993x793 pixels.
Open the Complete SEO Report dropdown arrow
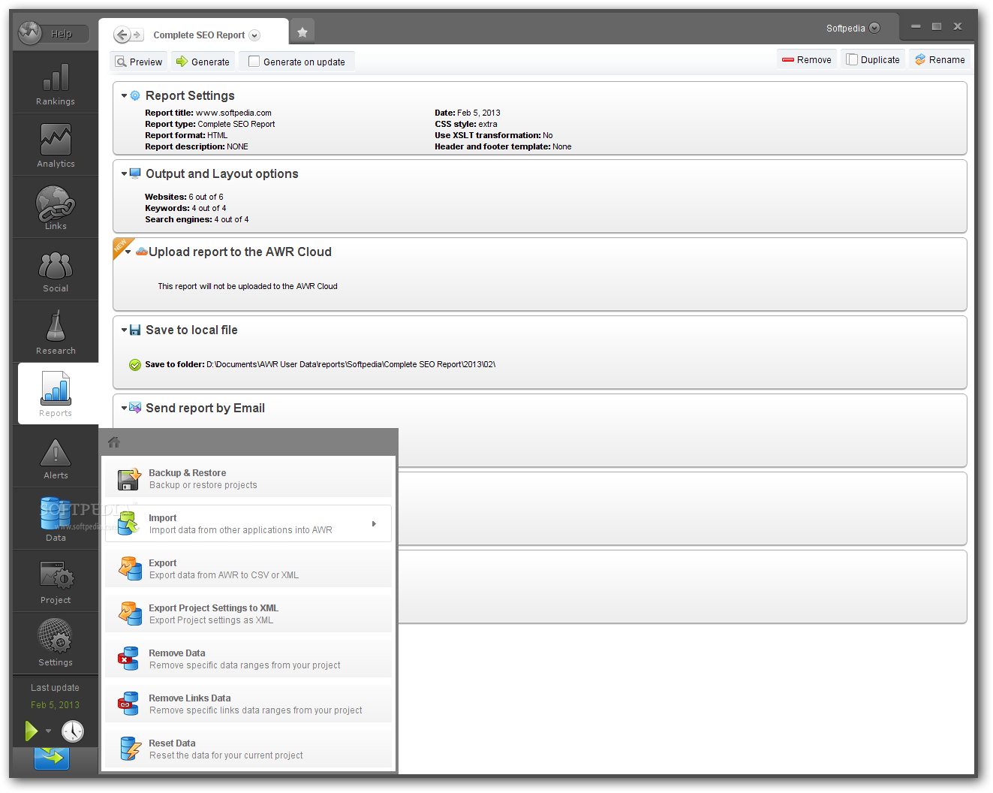click(254, 35)
